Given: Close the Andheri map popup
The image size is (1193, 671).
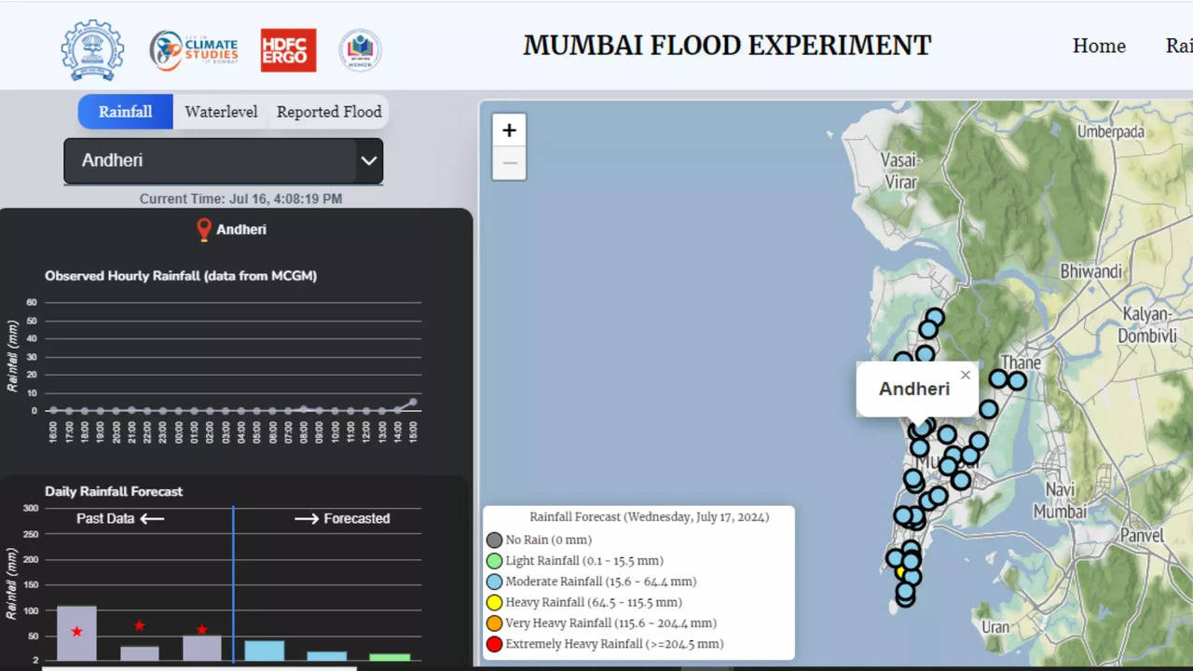Looking at the screenshot, I should (965, 375).
